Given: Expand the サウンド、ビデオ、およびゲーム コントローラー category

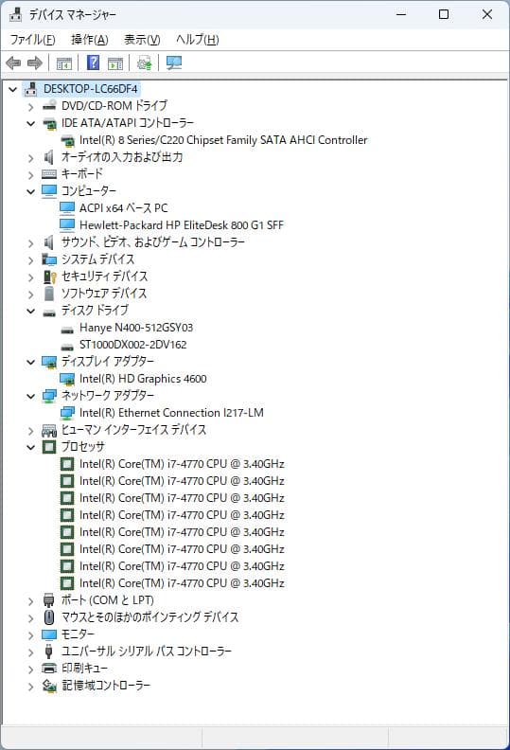Looking at the screenshot, I should pyautogui.click(x=31, y=242).
